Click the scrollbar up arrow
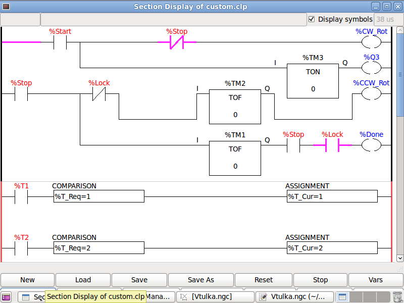404x303 pixels. click(400, 30)
